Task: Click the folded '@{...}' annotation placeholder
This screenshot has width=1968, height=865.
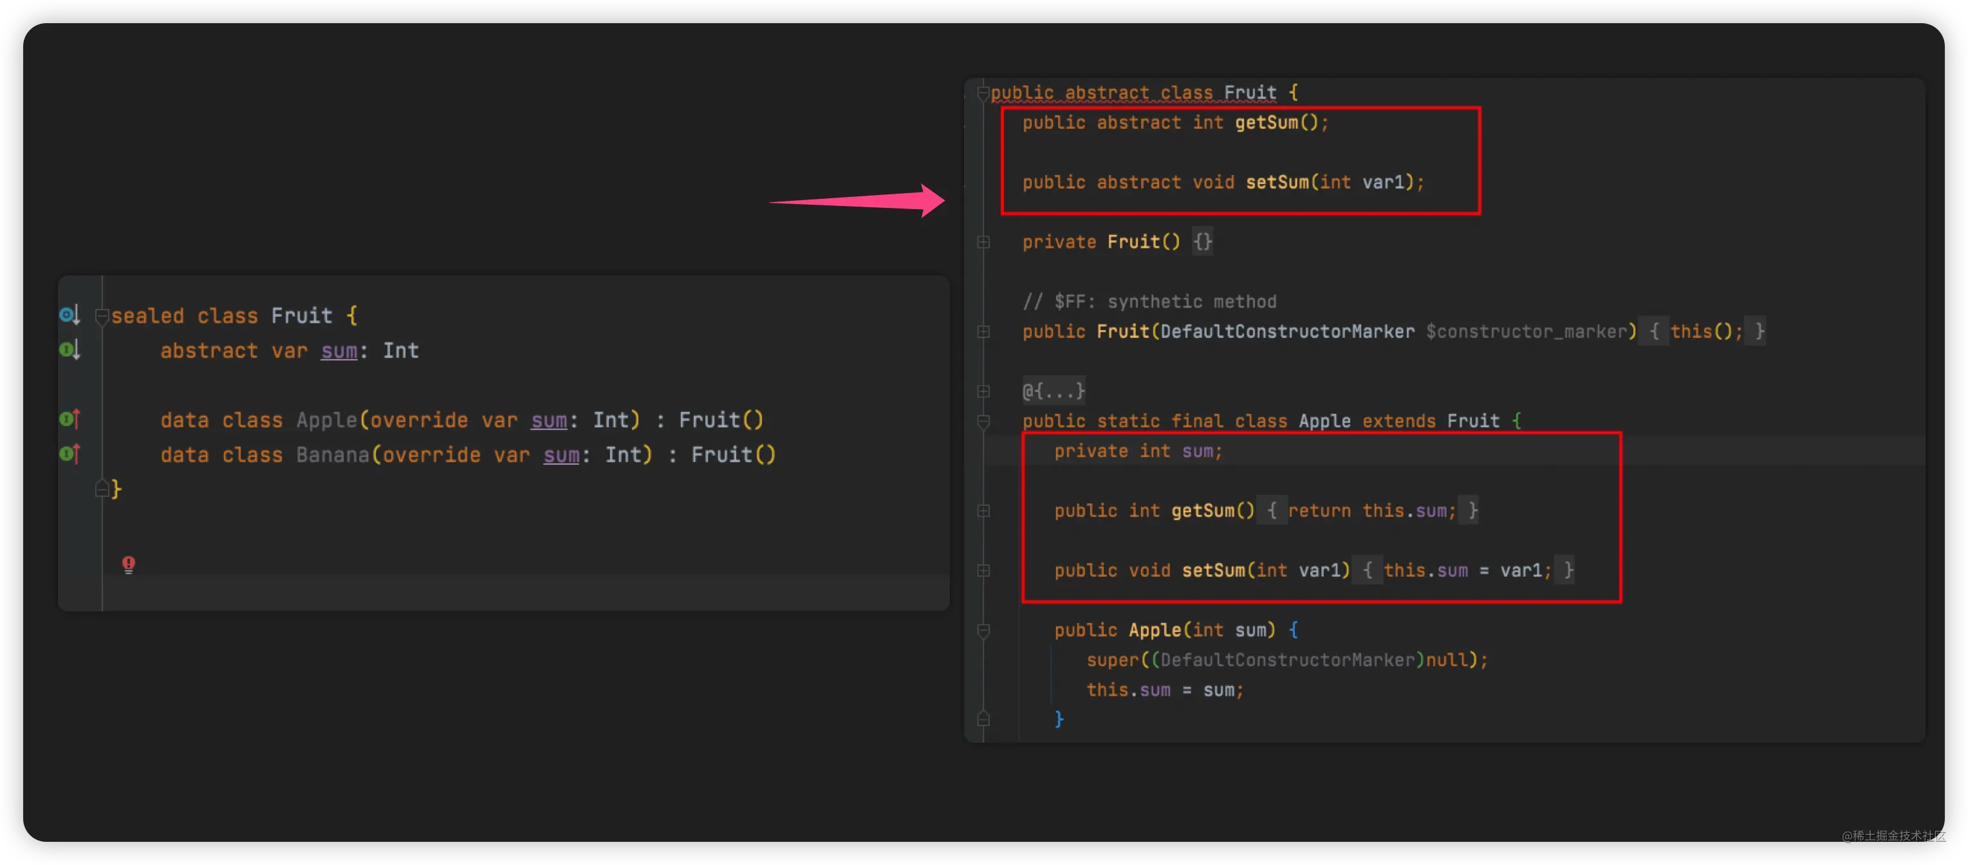Action: pos(1054,391)
